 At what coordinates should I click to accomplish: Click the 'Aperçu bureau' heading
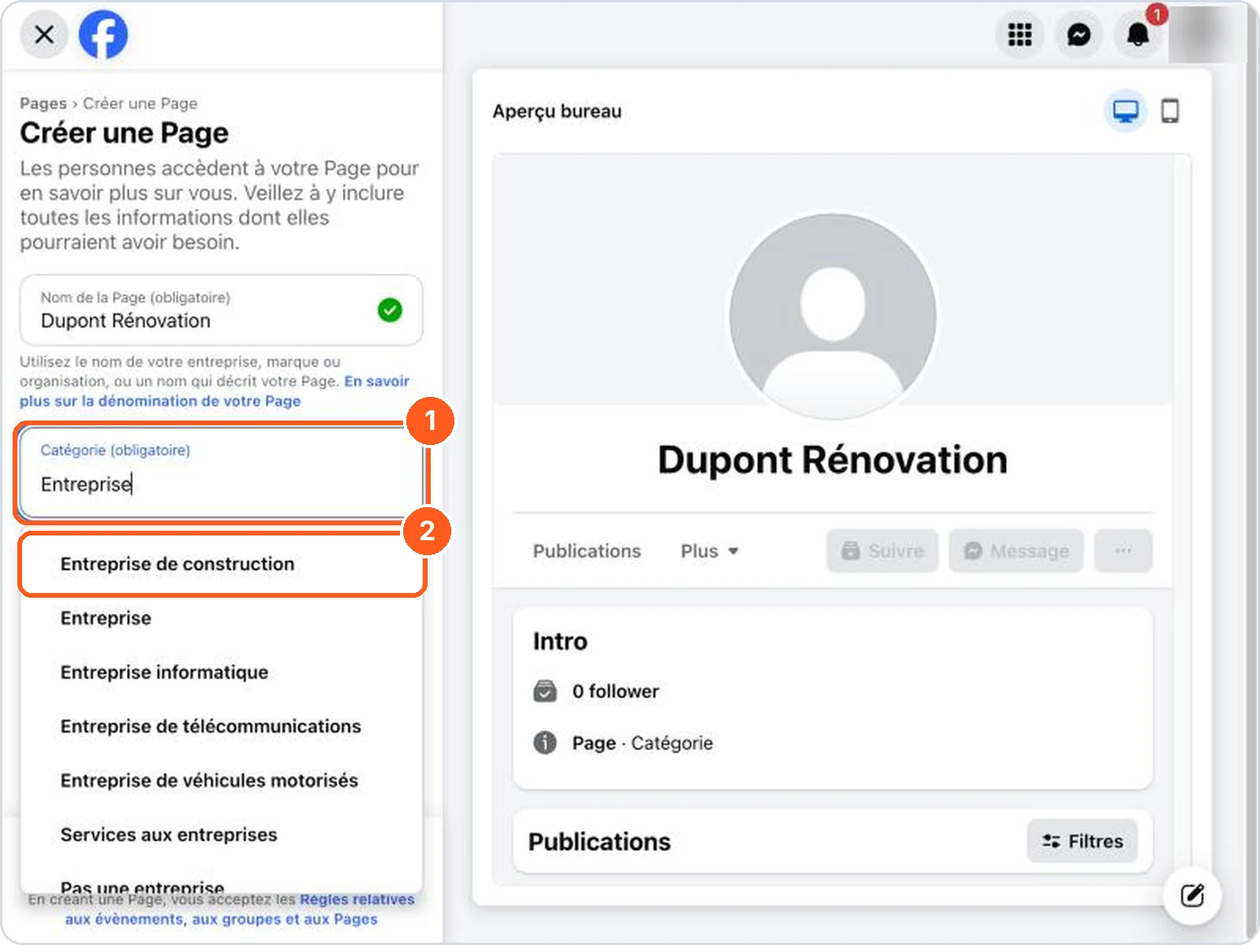557,111
